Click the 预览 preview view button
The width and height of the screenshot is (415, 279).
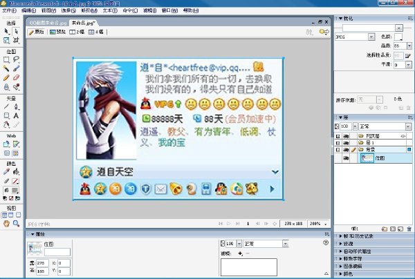click(57, 32)
